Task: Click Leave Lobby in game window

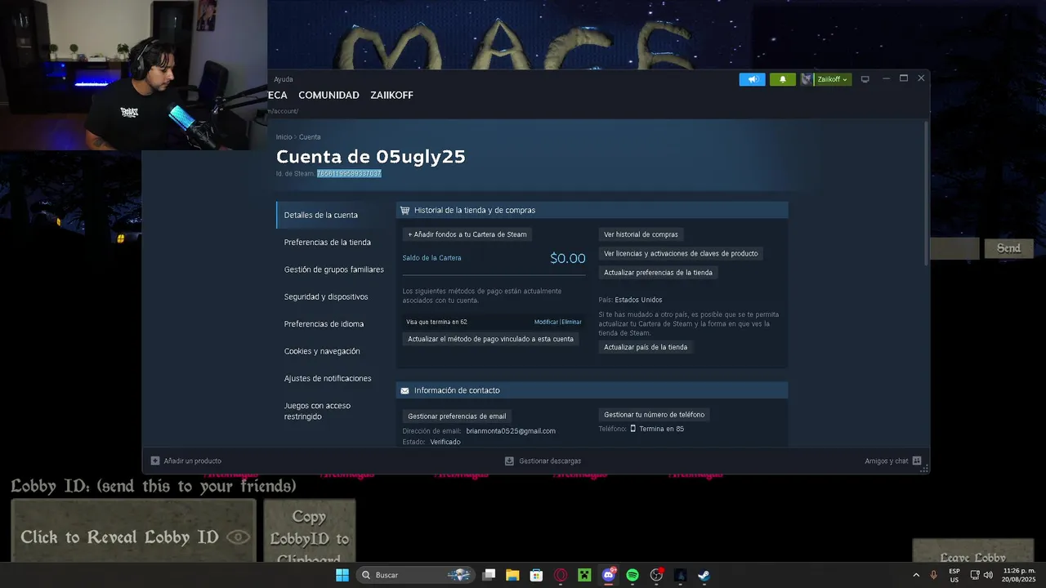Action: (972, 551)
